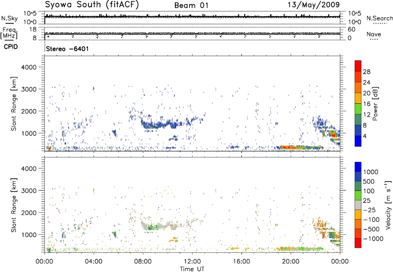Click the 'Velocity [m s⁻¹]' colorbar label
The image size is (393, 272).
388,205
